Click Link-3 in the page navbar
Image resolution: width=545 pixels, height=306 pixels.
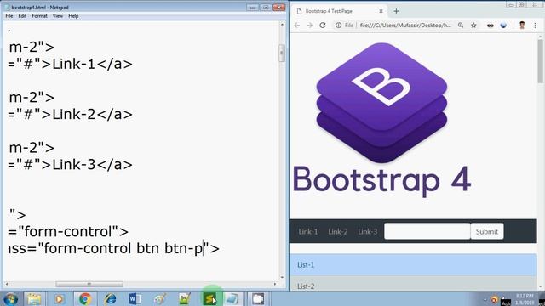coord(368,231)
